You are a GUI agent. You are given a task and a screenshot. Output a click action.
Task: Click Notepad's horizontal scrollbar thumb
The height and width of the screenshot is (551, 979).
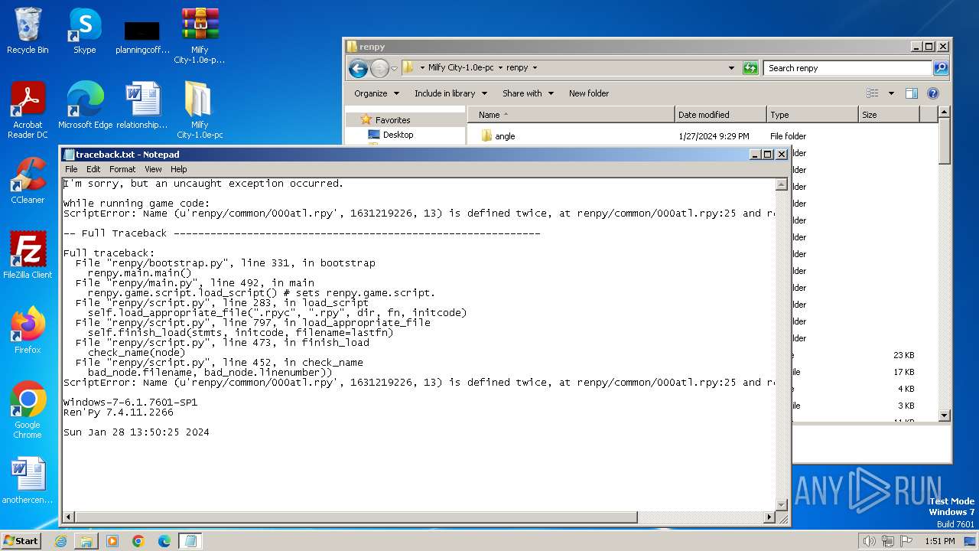pos(356,517)
